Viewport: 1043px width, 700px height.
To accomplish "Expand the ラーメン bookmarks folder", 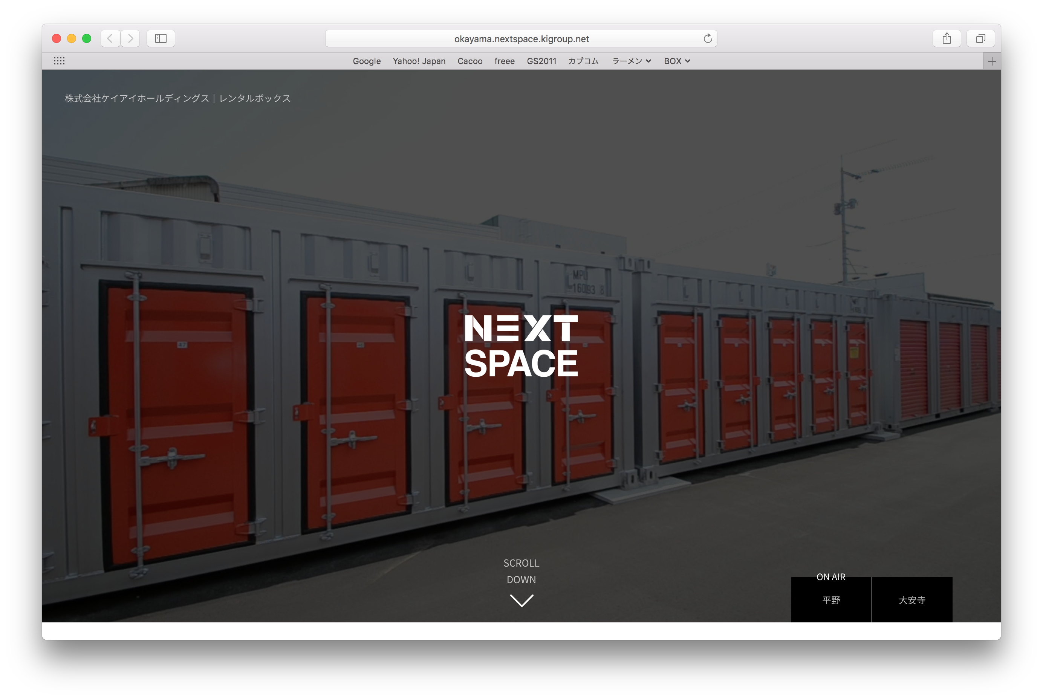I will tap(631, 61).
